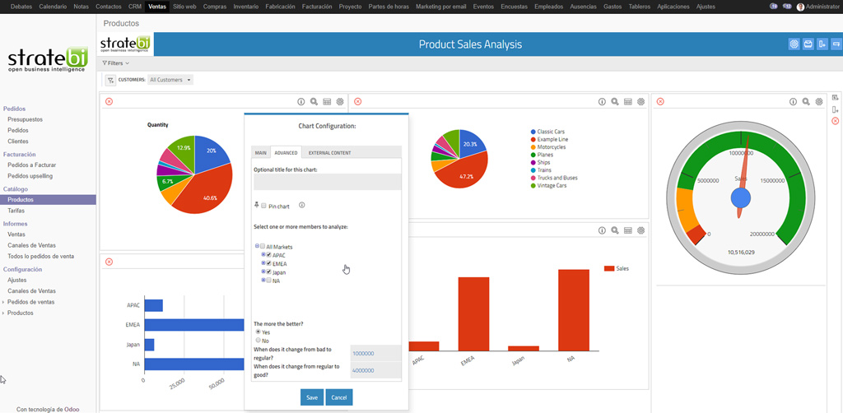Expand the APAC tree node
This screenshot has height=413, width=843.
(263, 254)
